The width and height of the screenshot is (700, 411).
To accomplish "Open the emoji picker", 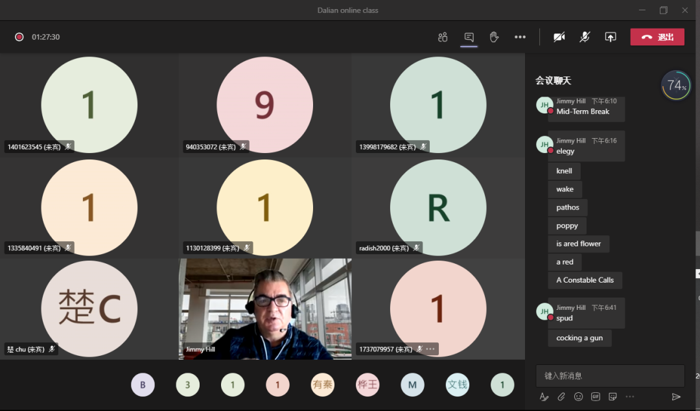I will tap(578, 397).
